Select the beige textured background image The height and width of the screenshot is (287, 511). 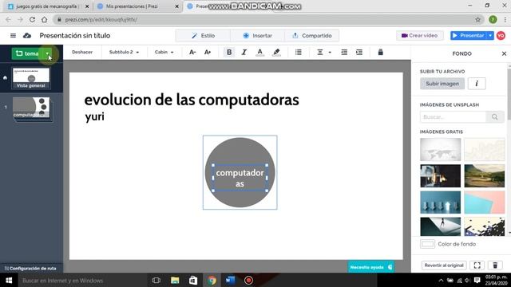(x=485, y=149)
